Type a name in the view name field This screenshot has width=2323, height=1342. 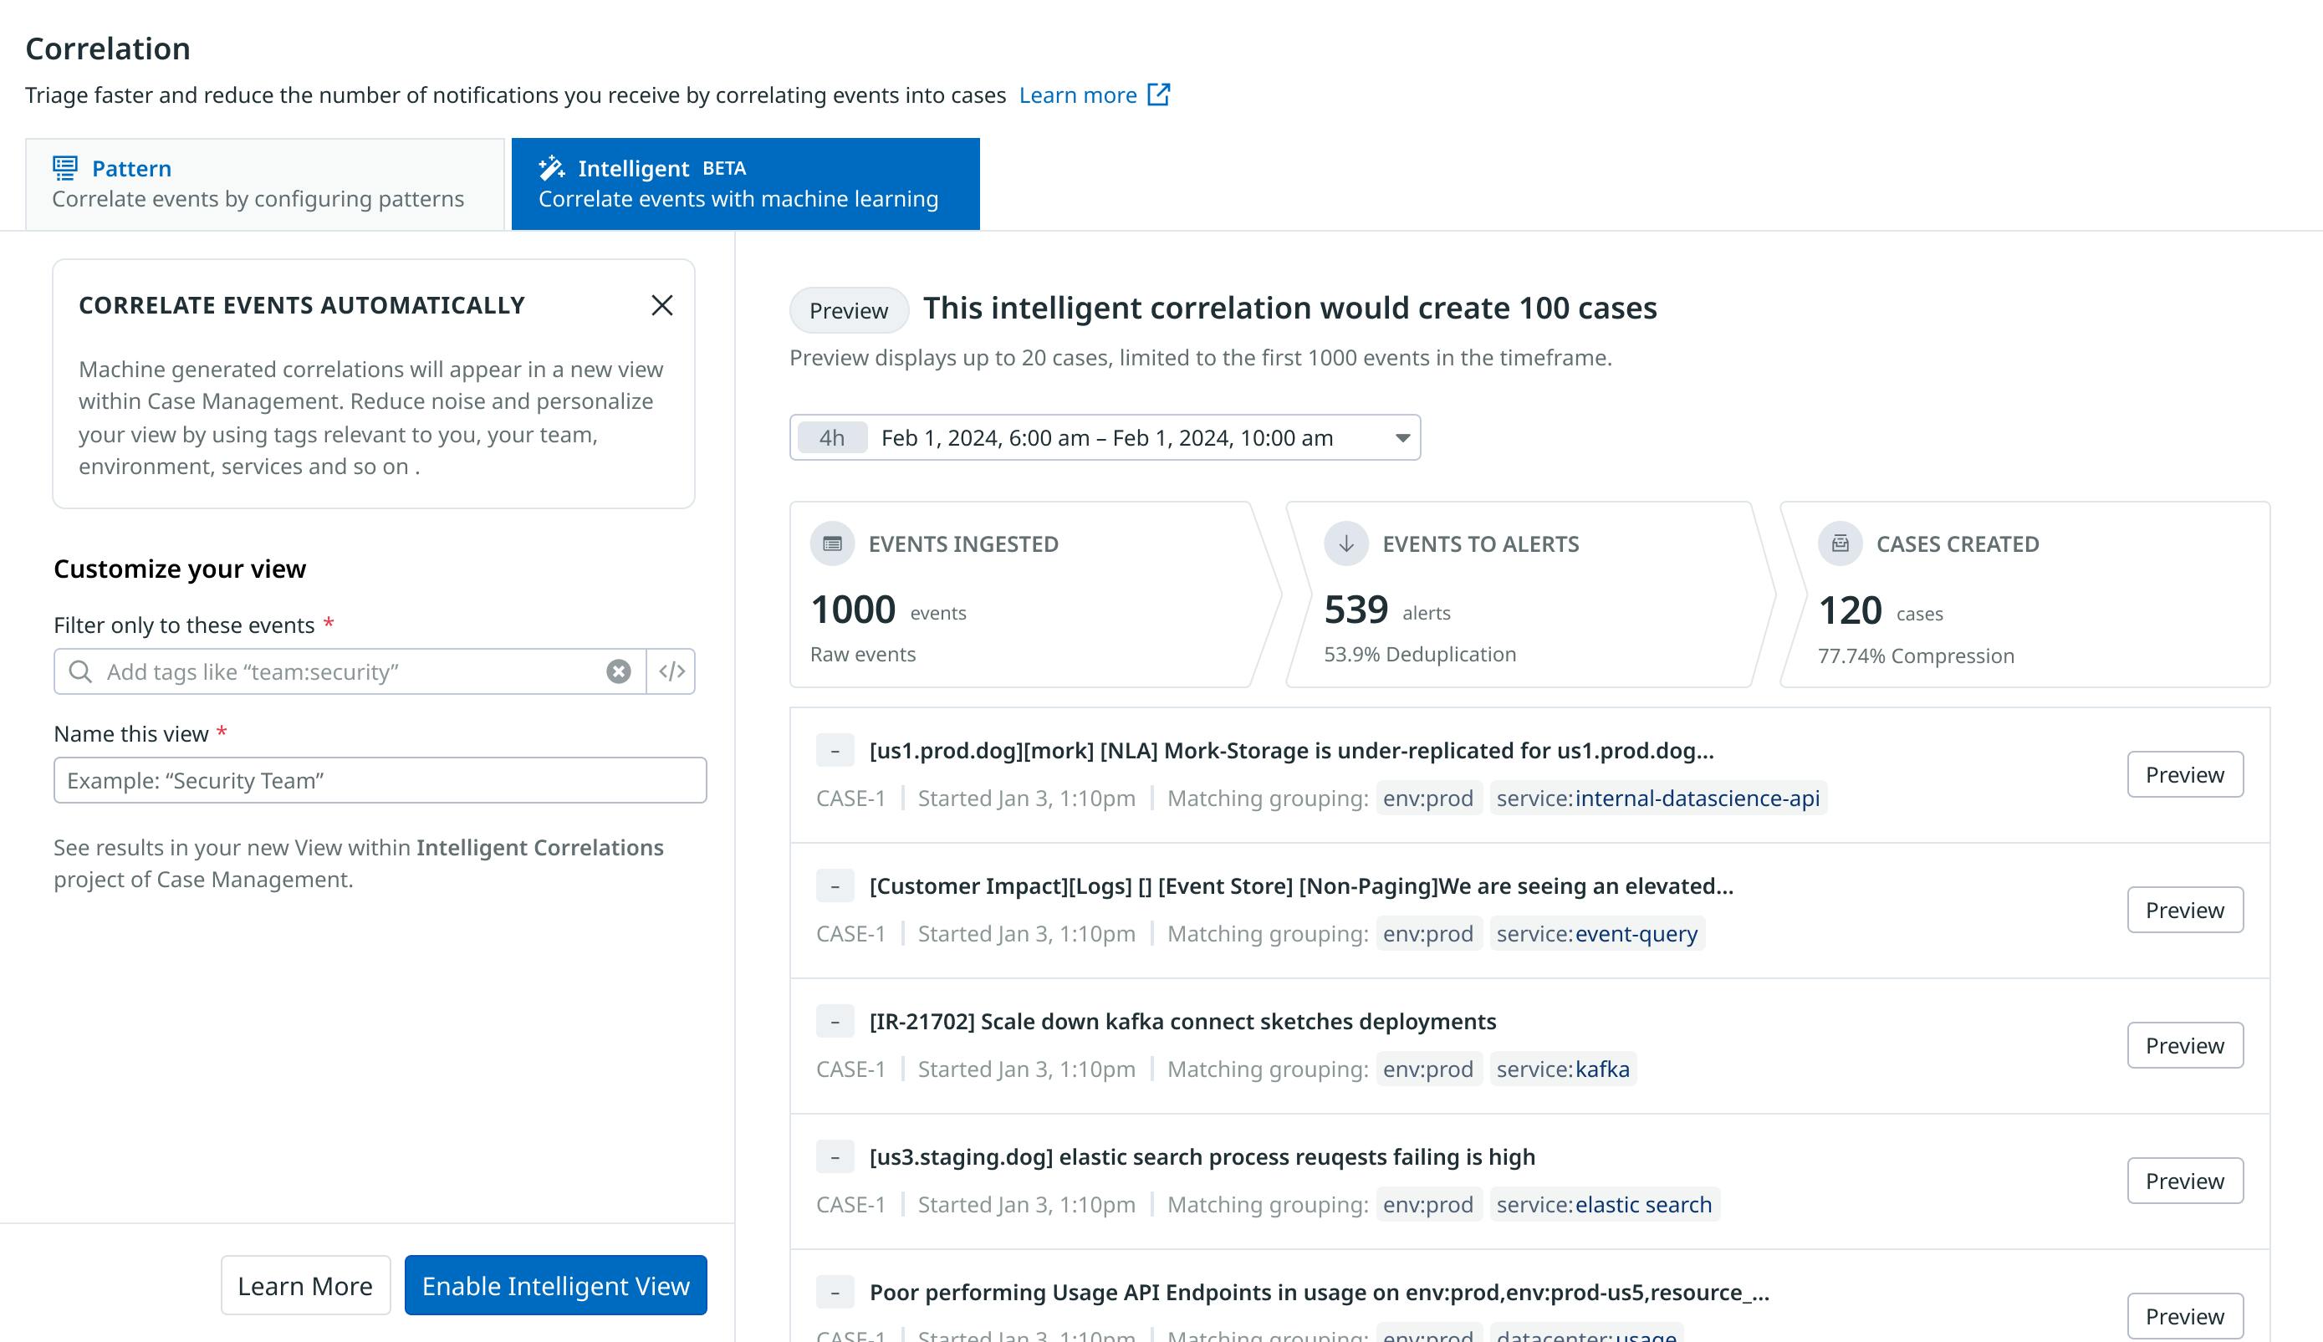click(380, 780)
